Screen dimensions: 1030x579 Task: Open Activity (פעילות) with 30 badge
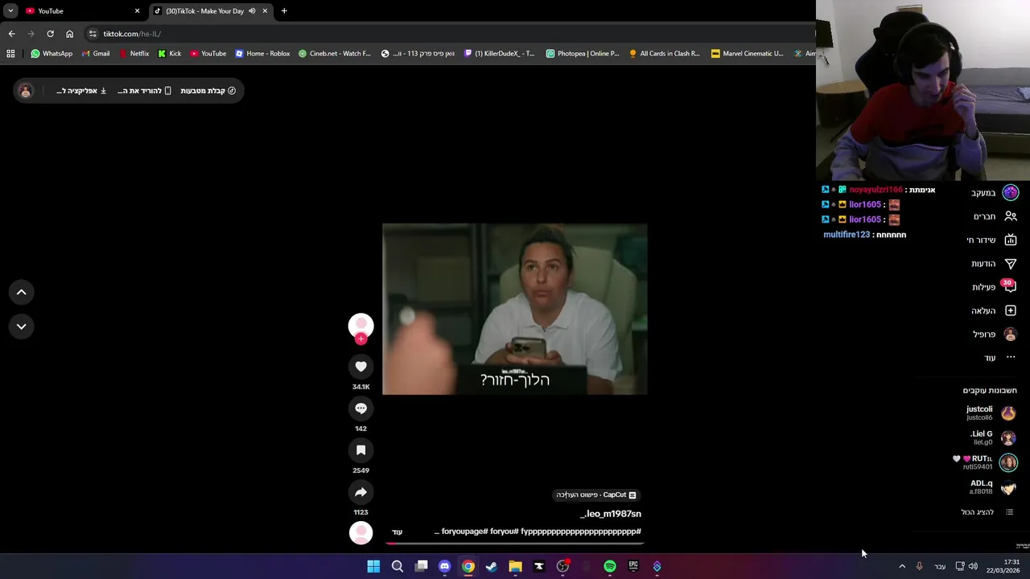[995, 287]
